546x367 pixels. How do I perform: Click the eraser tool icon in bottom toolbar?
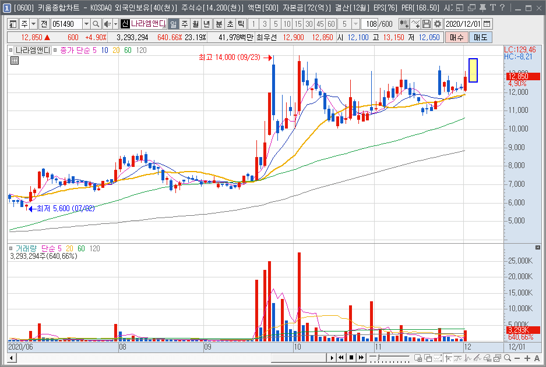487,358
